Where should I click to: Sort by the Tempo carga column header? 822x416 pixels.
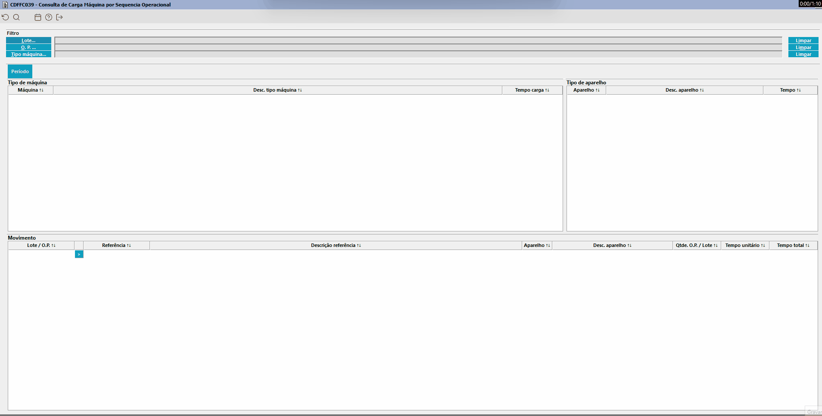tap(532, 90)
